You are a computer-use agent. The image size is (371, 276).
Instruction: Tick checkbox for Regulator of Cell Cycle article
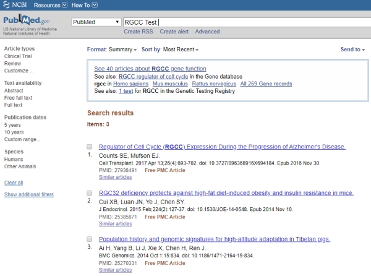(90, 147)
